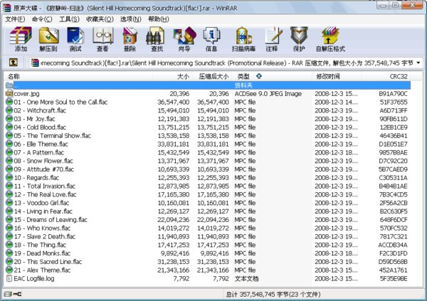Screen dimensions: 427x301
Task: Open the 收藏夹(O) menu
Action: coord(100,19)
